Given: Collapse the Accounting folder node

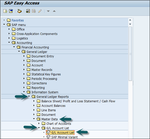Looking at the screenshot, I should pyautogui.click(x=9, y=43).
